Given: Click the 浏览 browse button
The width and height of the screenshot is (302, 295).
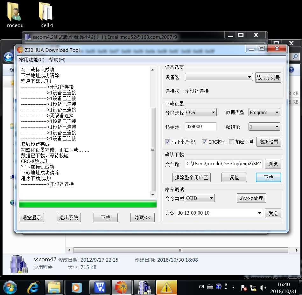Looking at the screenshot, I should (273, 164).
